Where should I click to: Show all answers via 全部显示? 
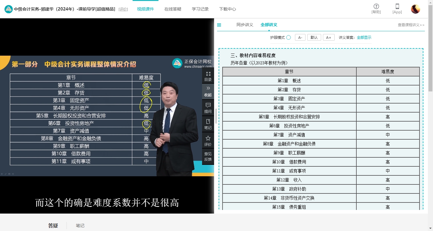(364, 37)
